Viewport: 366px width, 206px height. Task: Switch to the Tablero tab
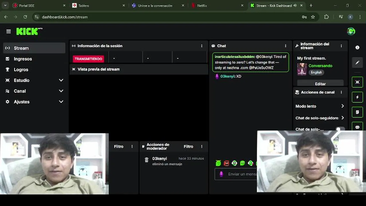98,5
